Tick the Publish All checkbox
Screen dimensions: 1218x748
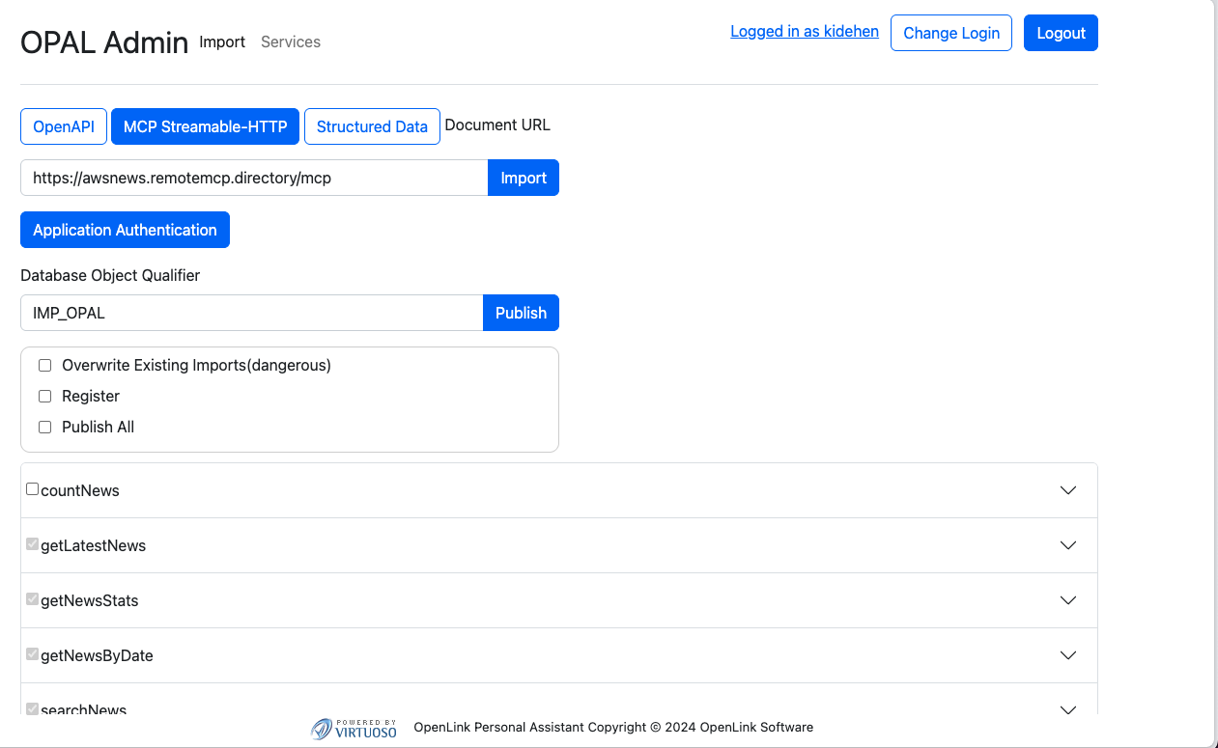tap(44, 428)
